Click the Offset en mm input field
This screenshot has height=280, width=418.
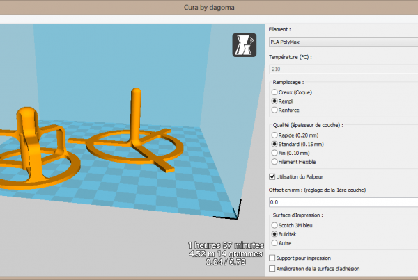pos(343,202)
